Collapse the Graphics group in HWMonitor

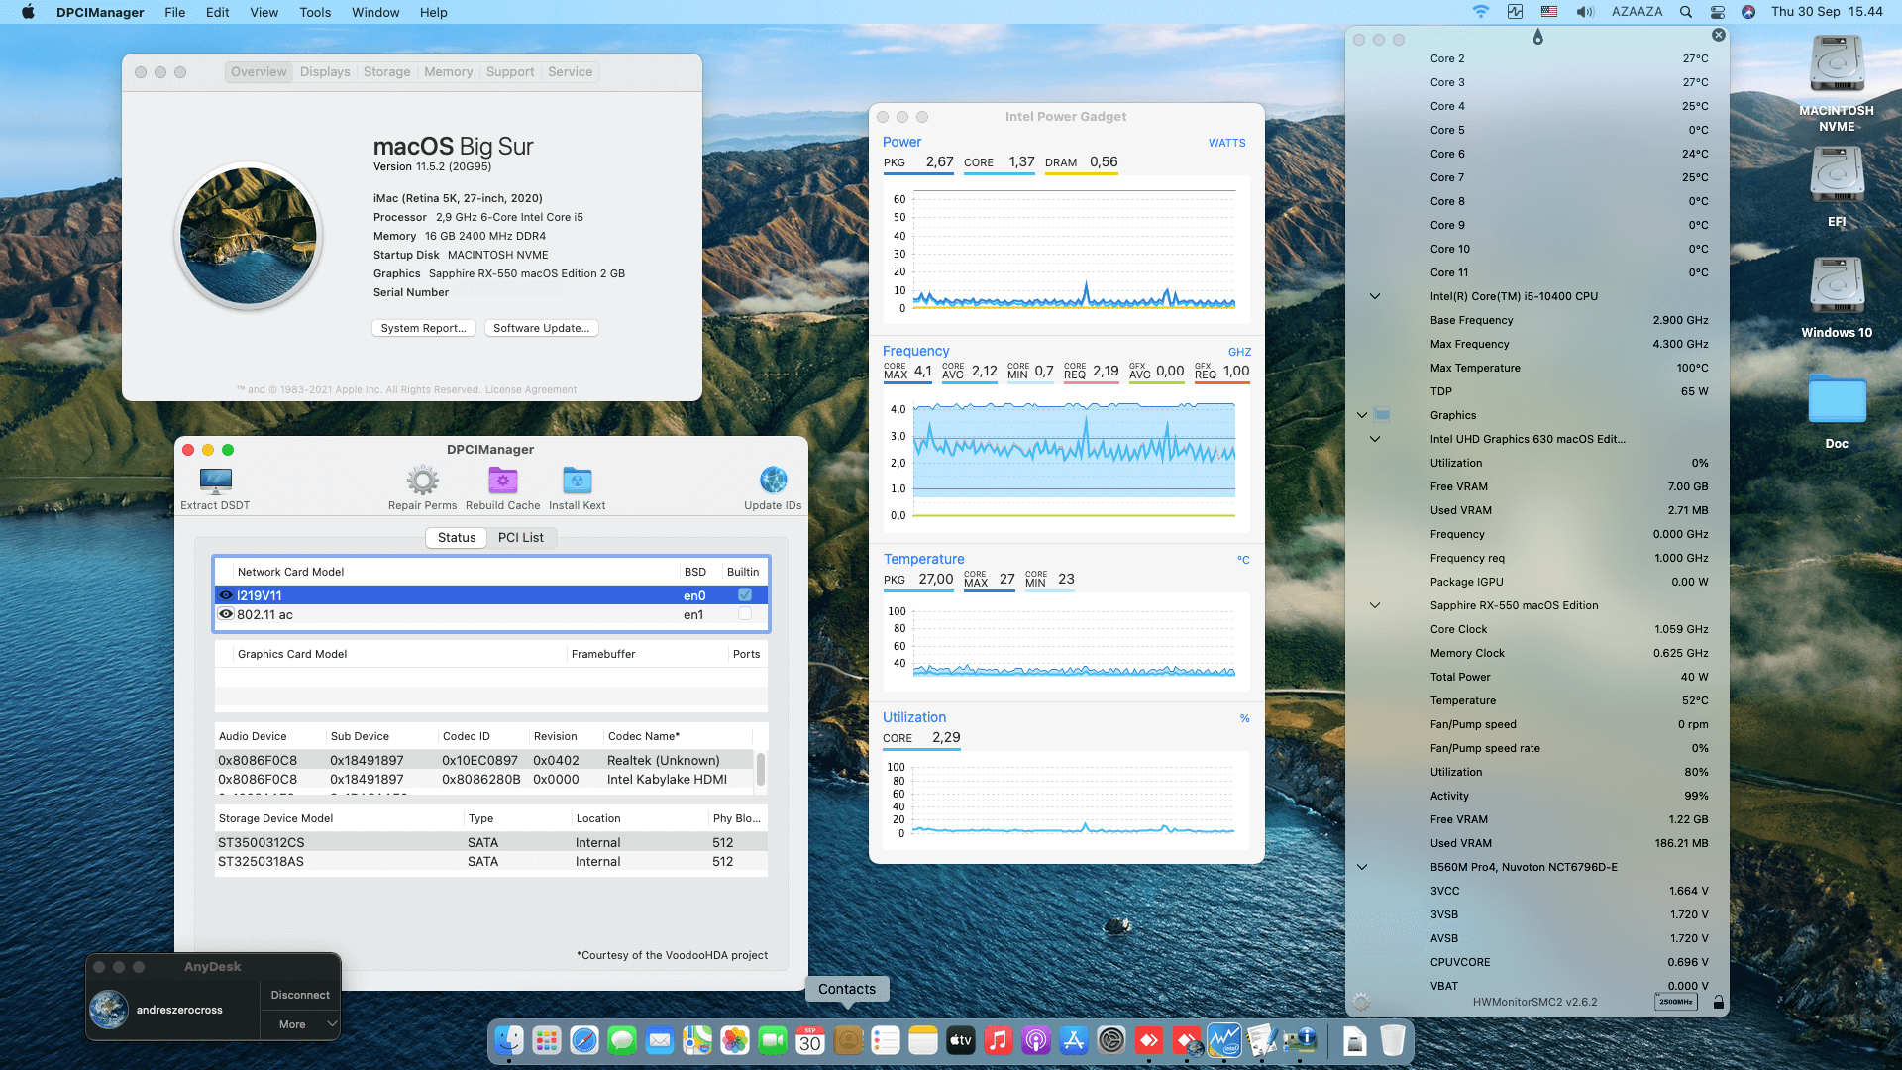(x=1362, y=415)
